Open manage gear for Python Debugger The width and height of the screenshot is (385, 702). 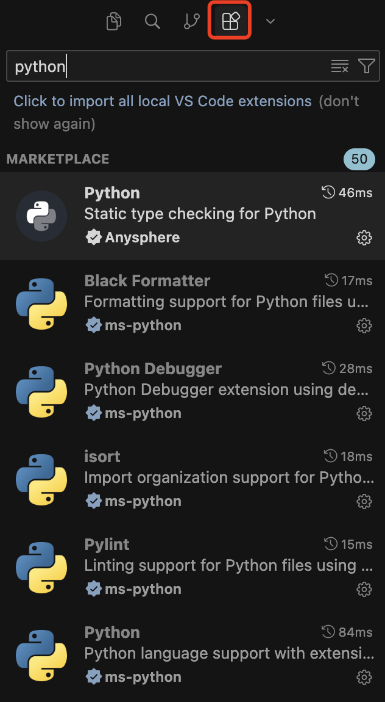point(364,413)
